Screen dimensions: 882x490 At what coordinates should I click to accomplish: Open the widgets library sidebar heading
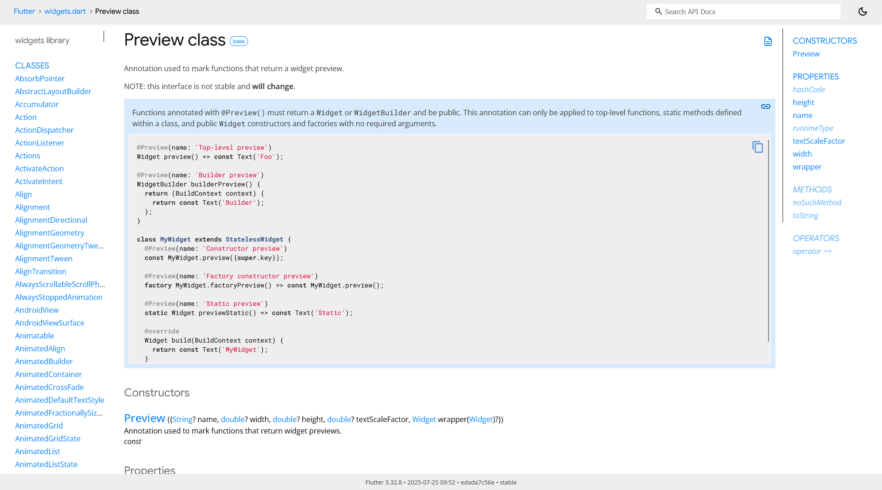(x=42, y=40)
